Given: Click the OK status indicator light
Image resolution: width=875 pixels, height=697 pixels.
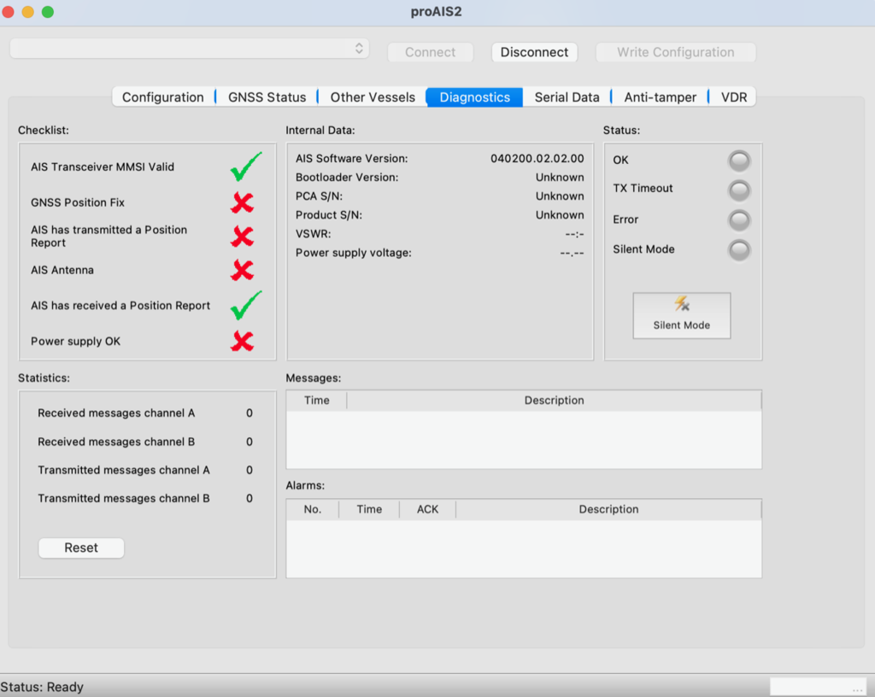Looking at the screenshot, I should click(739, 161).
